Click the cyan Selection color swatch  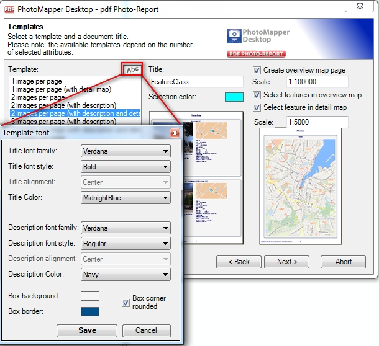click(234, 97)
